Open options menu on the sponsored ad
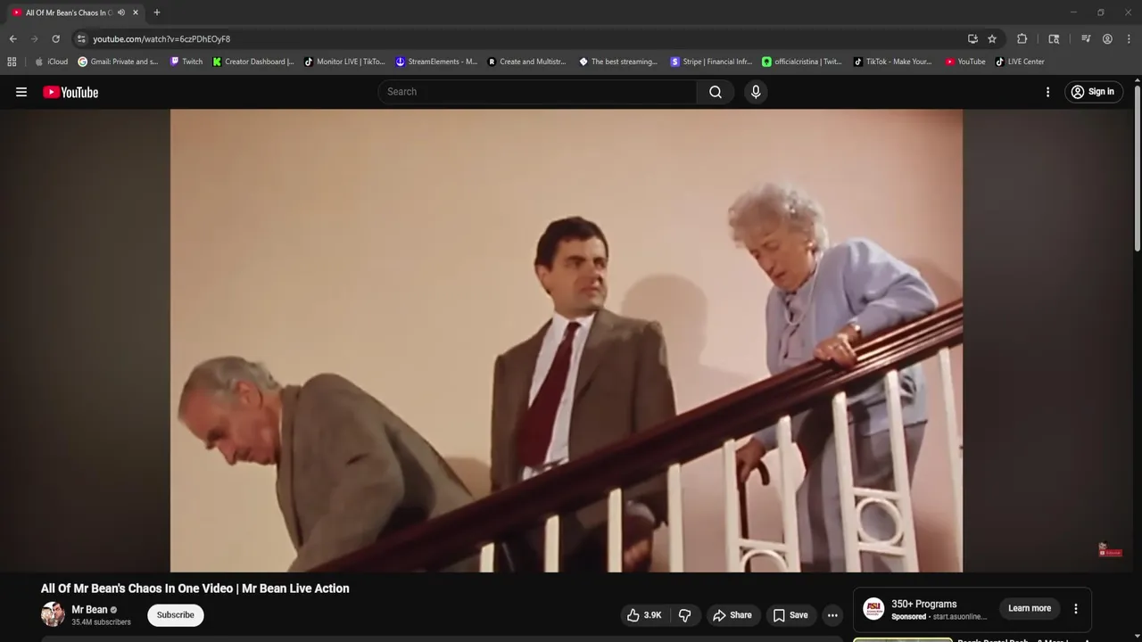 (1075, 609)
